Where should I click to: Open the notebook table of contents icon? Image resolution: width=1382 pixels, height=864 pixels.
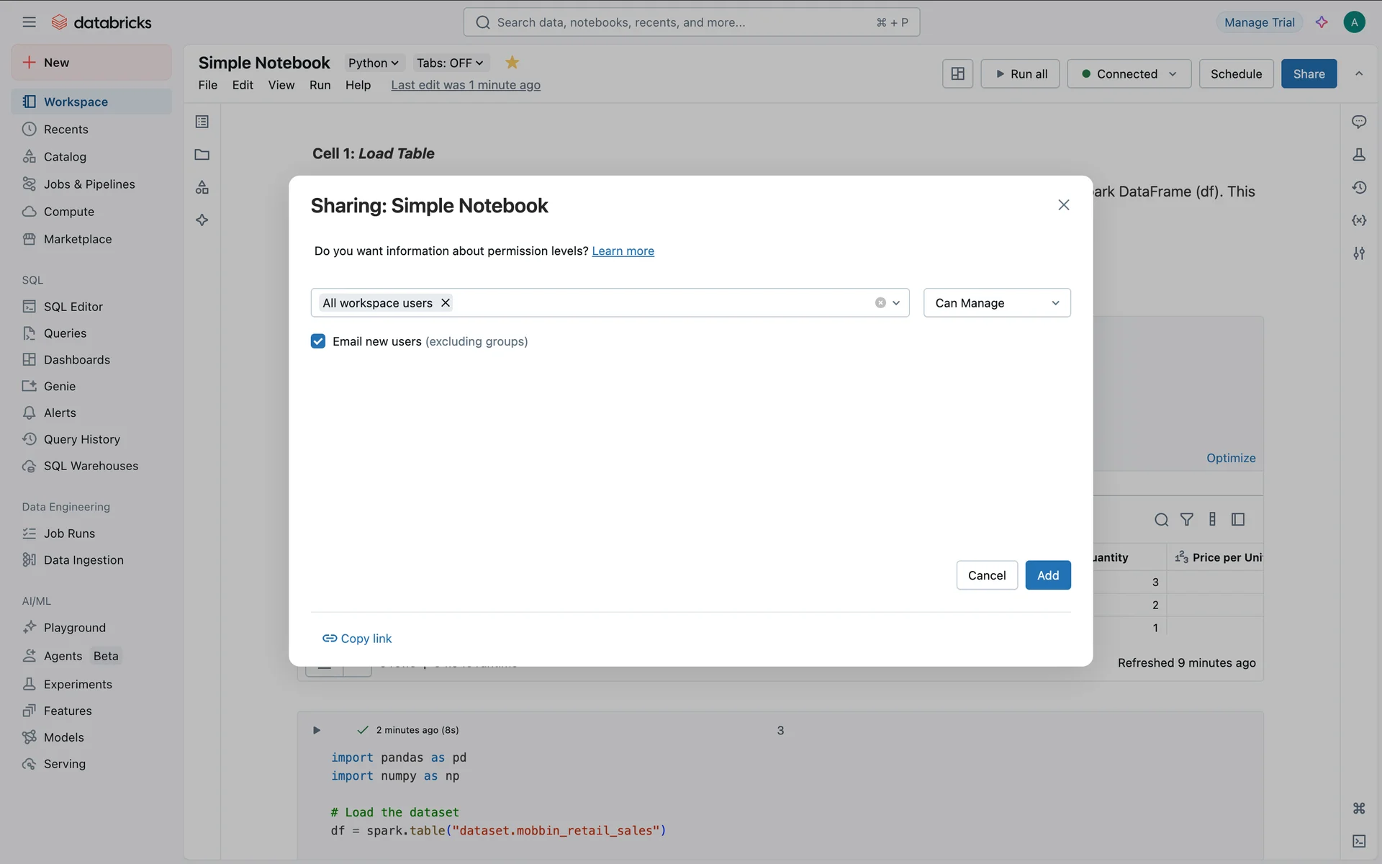pyautogui.click(x=202, y=122)
